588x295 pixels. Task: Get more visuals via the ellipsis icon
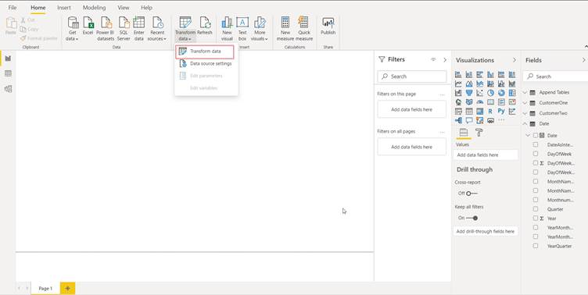pyautogui.click(x=501, y=120)
